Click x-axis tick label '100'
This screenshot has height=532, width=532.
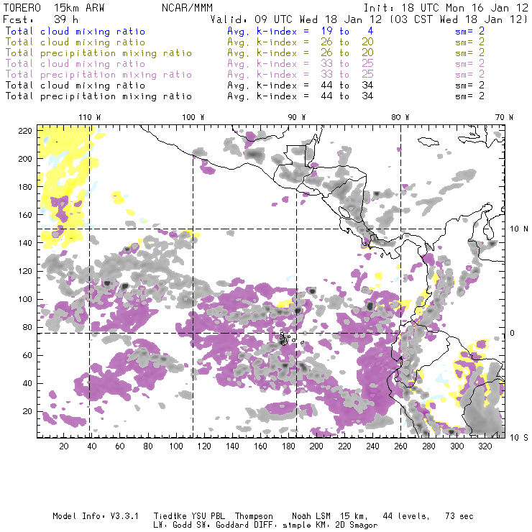[176, 446]
